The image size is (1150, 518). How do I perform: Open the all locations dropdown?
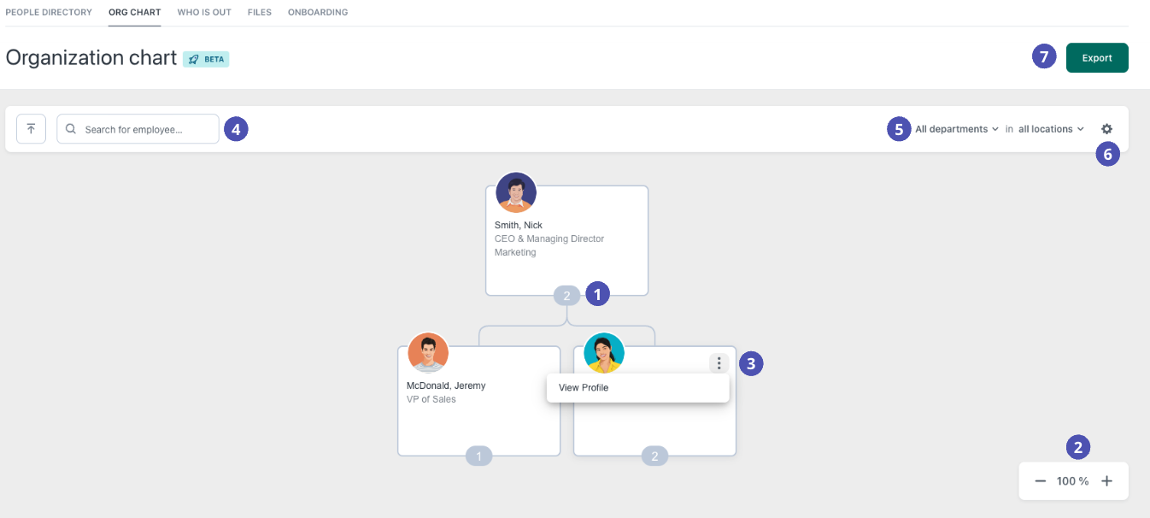click(x=1044, y=128)
